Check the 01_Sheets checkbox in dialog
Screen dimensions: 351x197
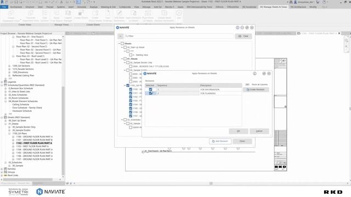coord(125,59)
